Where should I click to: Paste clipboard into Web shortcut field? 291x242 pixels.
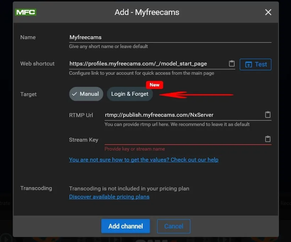pos(232,64)
